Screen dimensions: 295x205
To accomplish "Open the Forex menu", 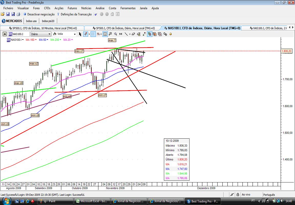I will click(x=37, y=8).
